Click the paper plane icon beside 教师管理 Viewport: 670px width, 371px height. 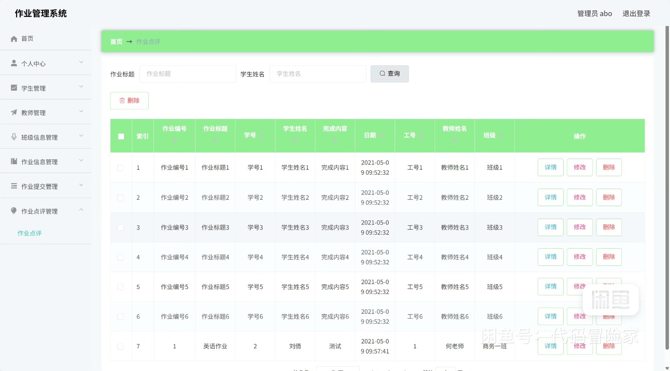[14, 112]
